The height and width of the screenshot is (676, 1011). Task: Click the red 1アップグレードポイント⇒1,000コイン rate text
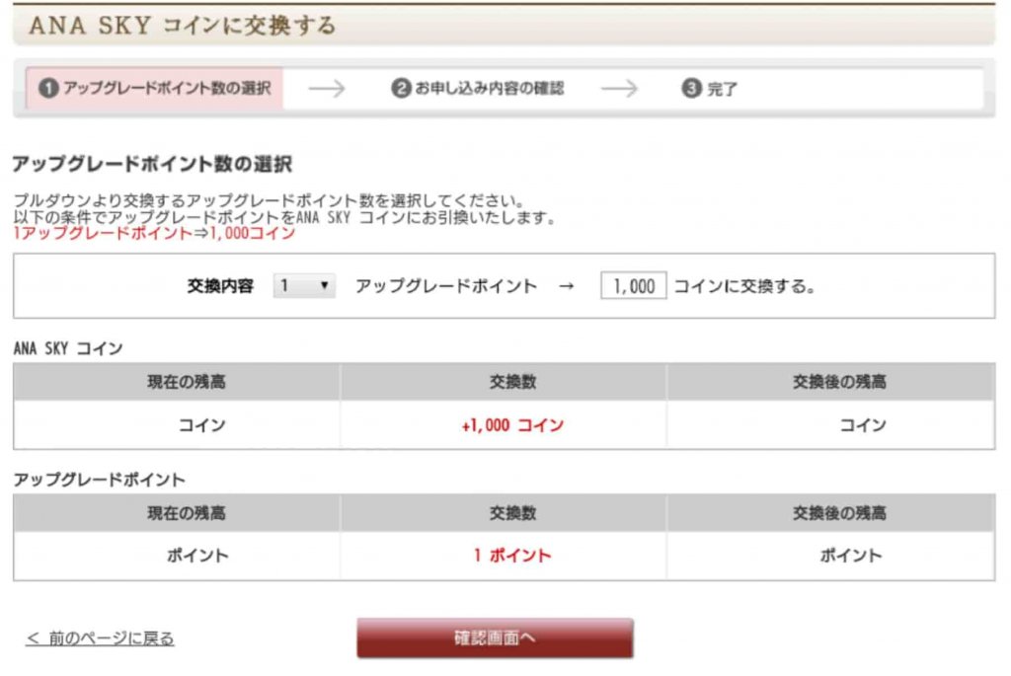coord(154,233)
